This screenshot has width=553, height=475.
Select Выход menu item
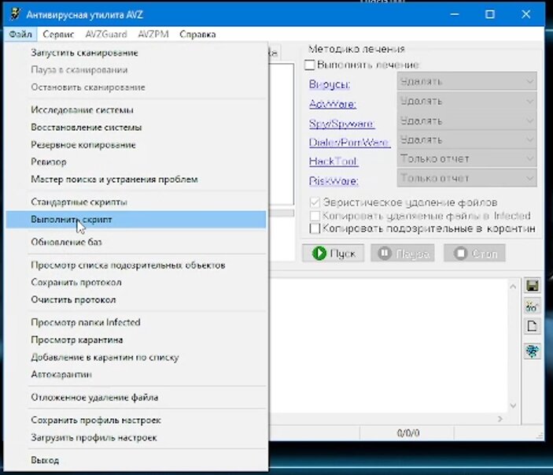click(x=136, y=461)
